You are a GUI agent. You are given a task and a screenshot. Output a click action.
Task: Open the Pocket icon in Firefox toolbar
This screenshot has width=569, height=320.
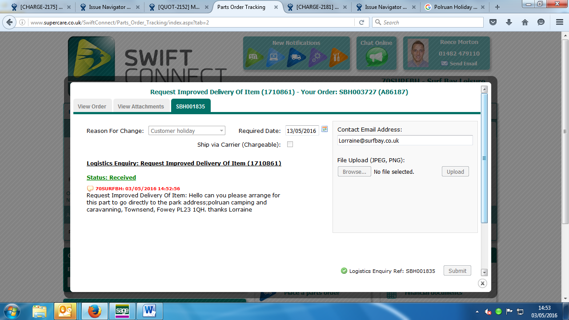coord(493,22)
